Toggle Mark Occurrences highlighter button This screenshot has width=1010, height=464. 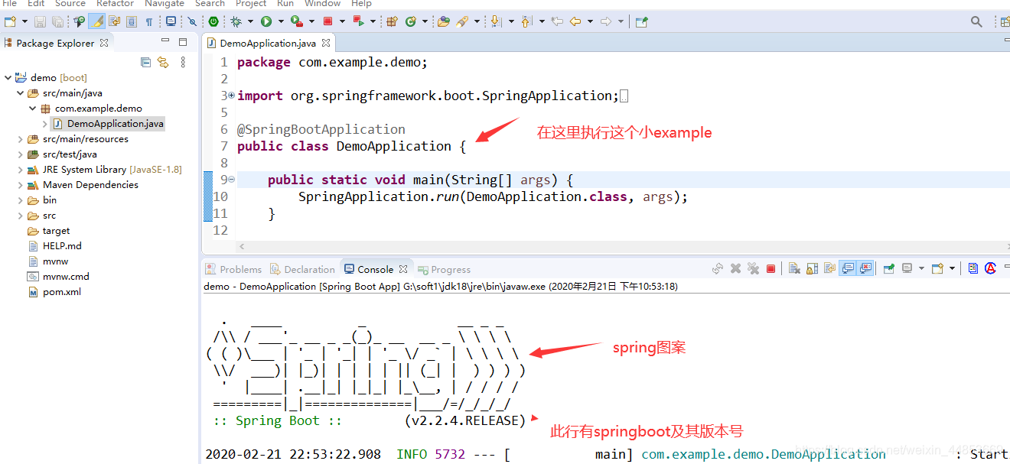pos(97,21)
